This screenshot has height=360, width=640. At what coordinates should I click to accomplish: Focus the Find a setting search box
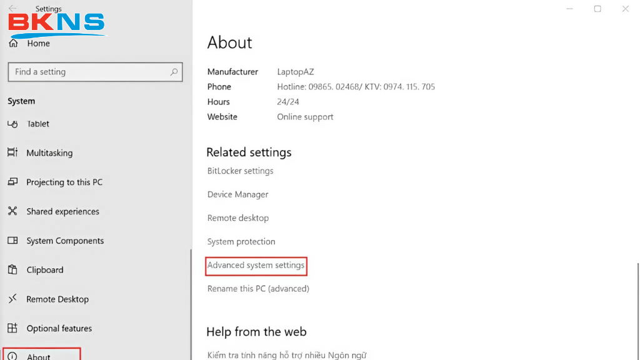click(x=87, y=72)
